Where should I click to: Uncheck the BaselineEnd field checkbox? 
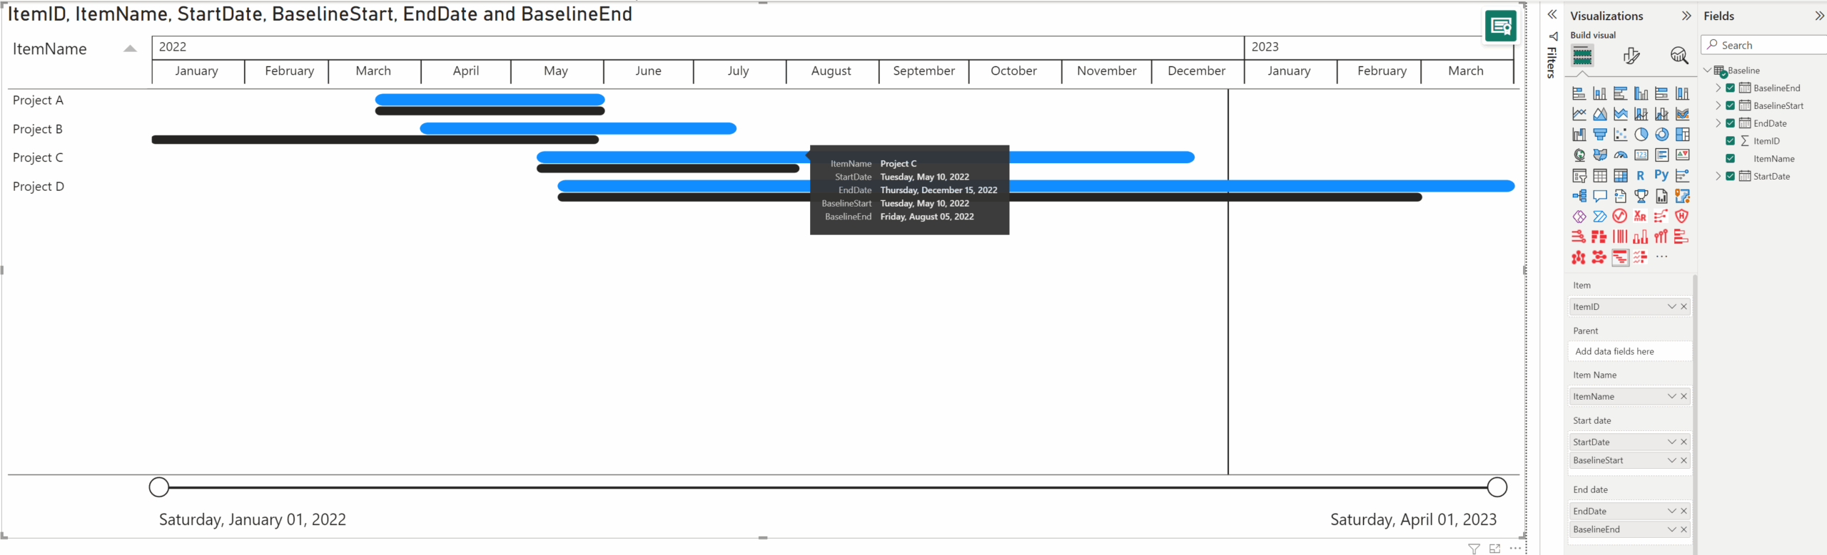click(x=1730, y=88)
